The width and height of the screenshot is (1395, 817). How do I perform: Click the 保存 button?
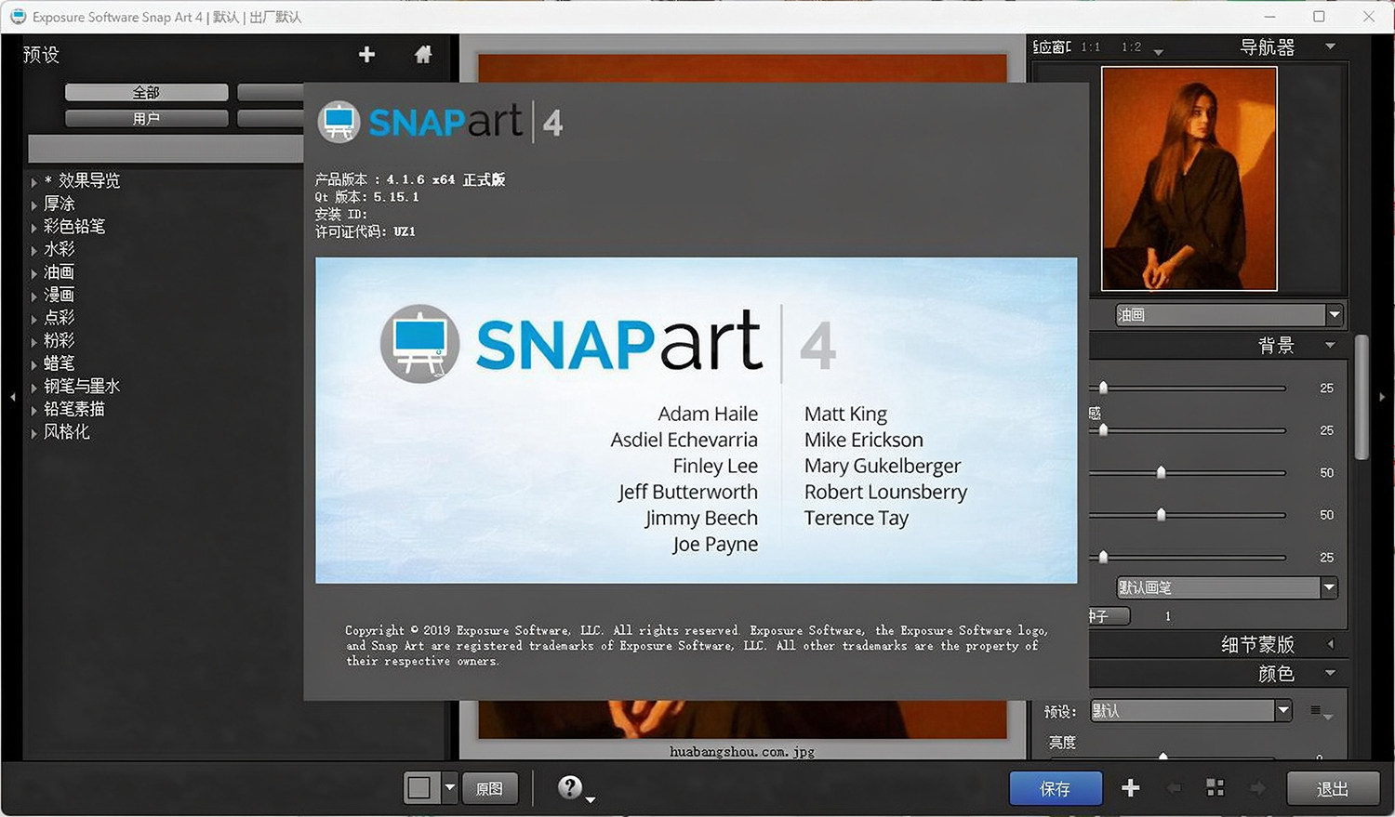(x=1056, y=788)
